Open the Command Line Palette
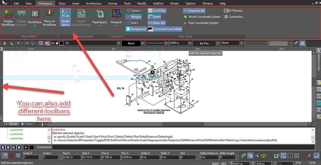 165,29
